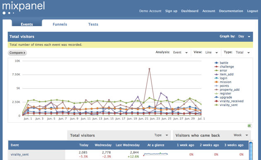Click property_add peak point on Jun. 22
This screenshot has width=261, height=160.
tap(149, 69)
